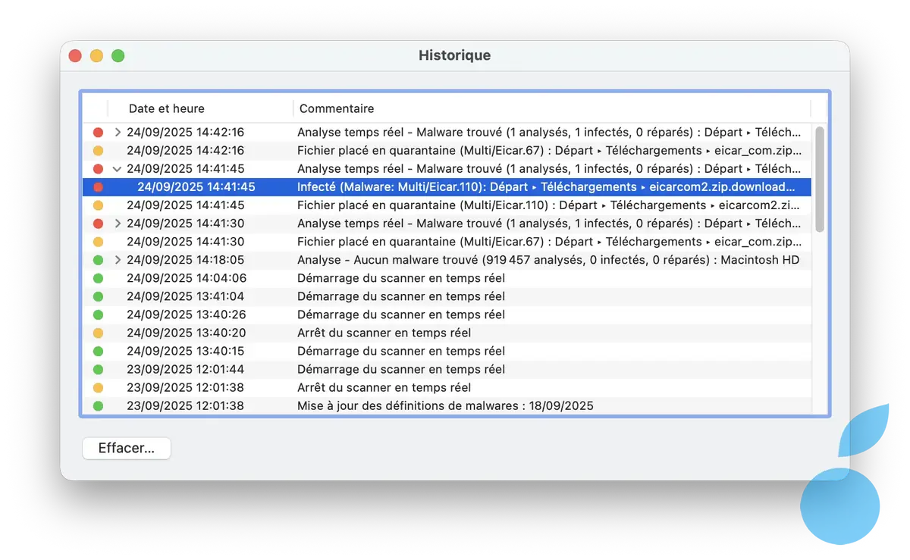The height and width of the screenshot is (560, 910).
Task: Click the 'Date et heure' column header
Action: [x=166, y=108]
